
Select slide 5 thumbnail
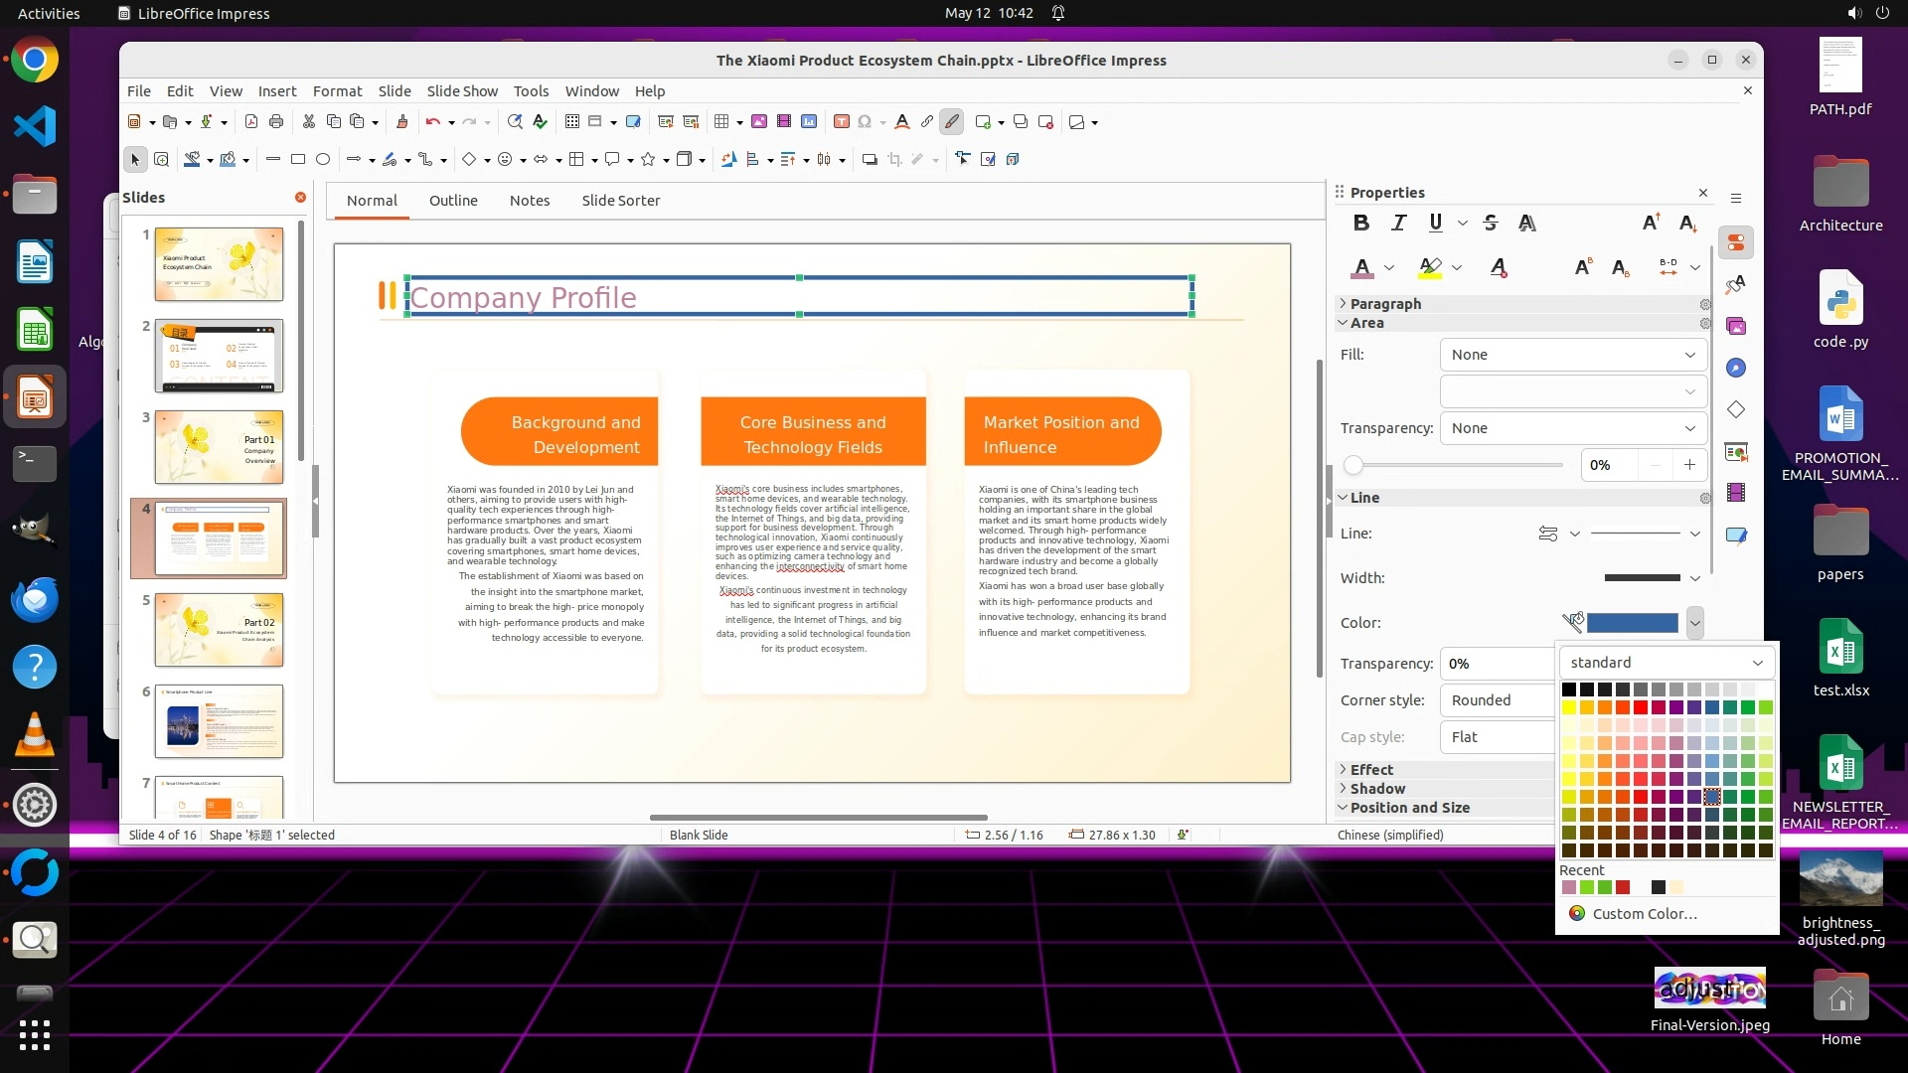219,629
